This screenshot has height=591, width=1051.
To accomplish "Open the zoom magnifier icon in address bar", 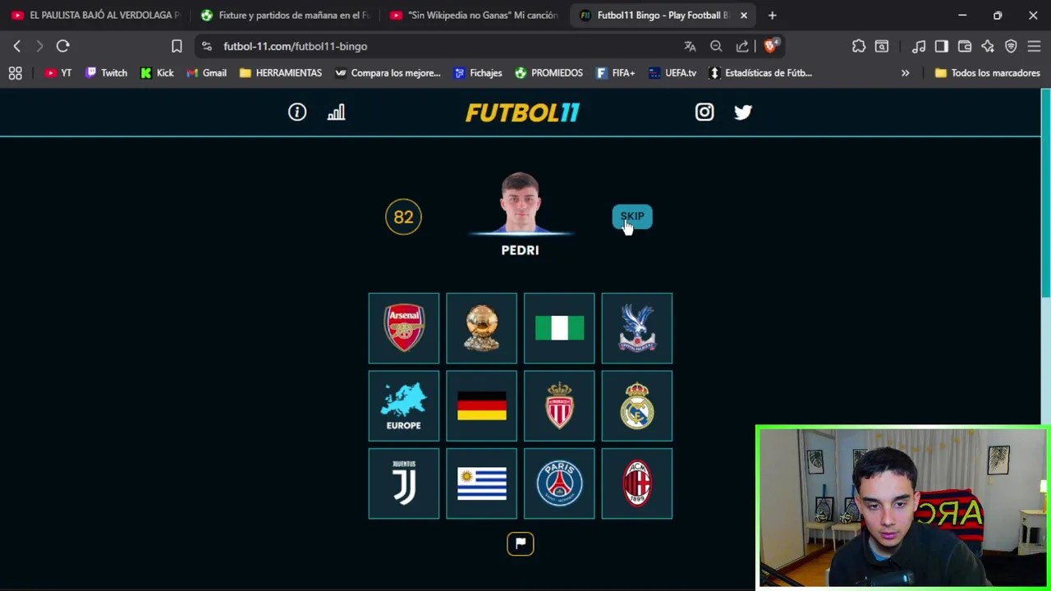I will 716,46.
